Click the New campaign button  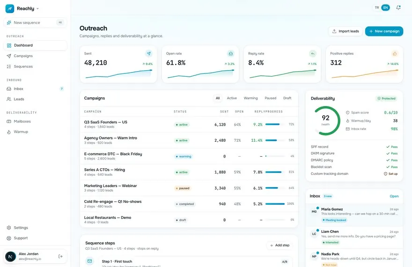[384, 31]
